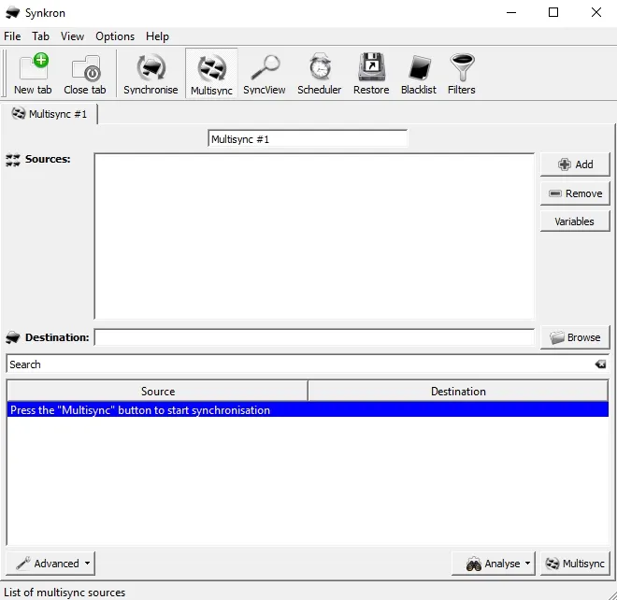Switch to the Multisync #1 tab
The height and width of the screenshot is (600, 617).
click(x=50, y=114)
